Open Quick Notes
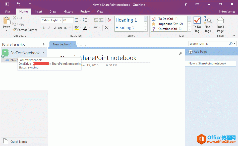This screenshot has width=238, height=146. [19, 141]
